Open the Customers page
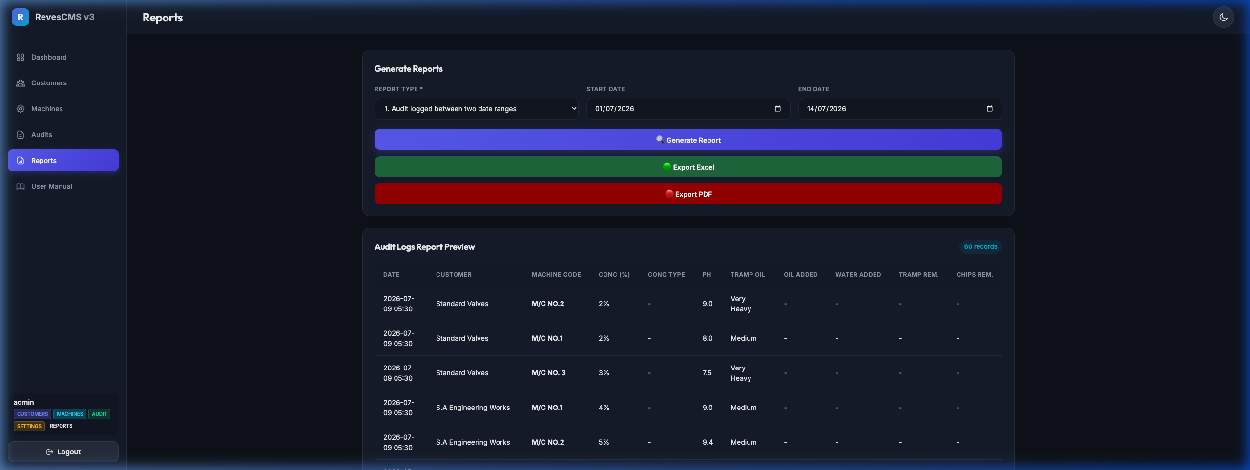Image resolution: width=1250 pixels, height=470 pixels. point(63,83)
